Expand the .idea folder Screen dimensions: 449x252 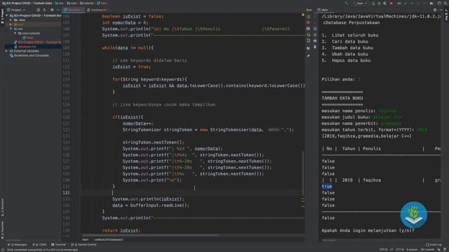point(11,20)
